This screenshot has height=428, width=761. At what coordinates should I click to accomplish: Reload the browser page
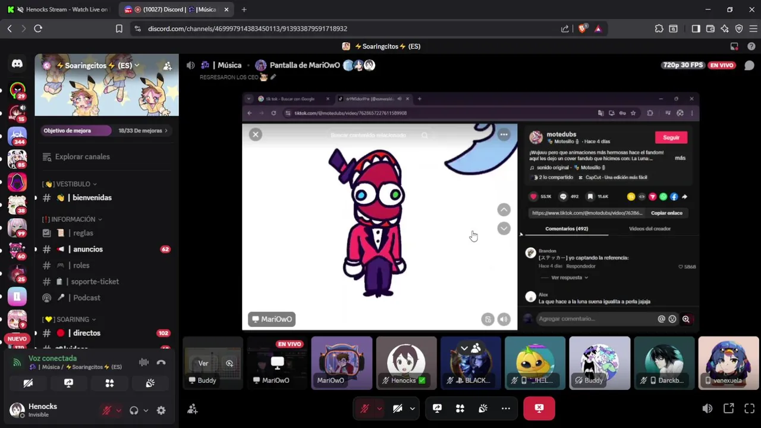pos(38,29)
